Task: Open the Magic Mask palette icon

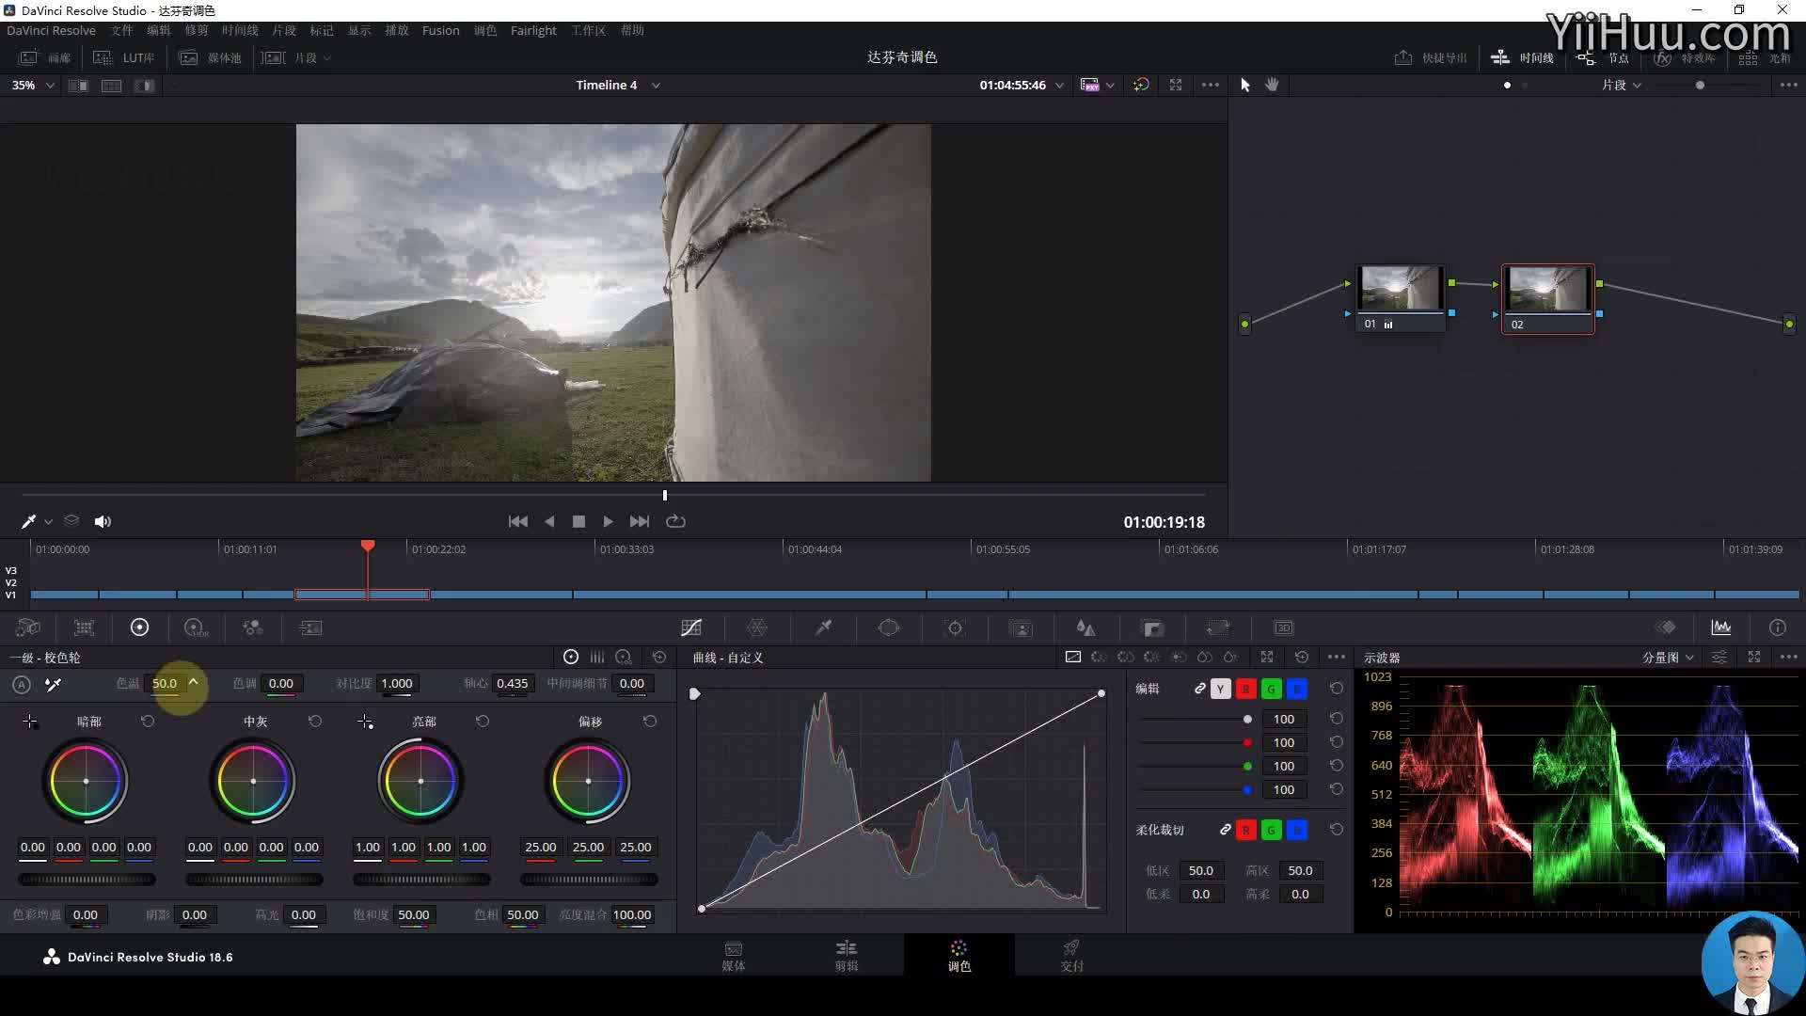Action: point(1021,627)
